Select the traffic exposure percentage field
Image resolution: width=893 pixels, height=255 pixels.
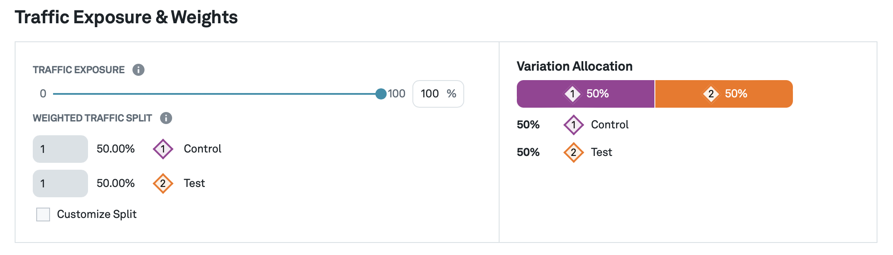pyautogui.click(x=437, y=93)
